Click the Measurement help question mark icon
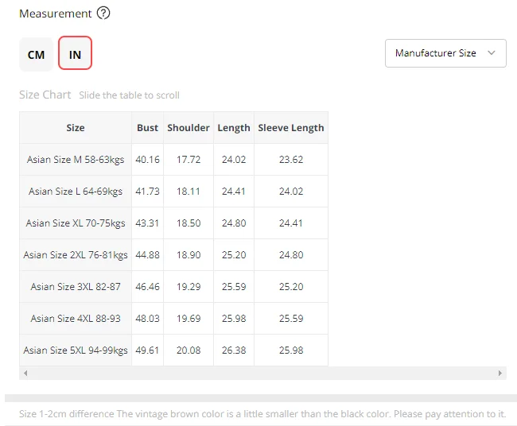517x426 pixels. pos(103,14)
